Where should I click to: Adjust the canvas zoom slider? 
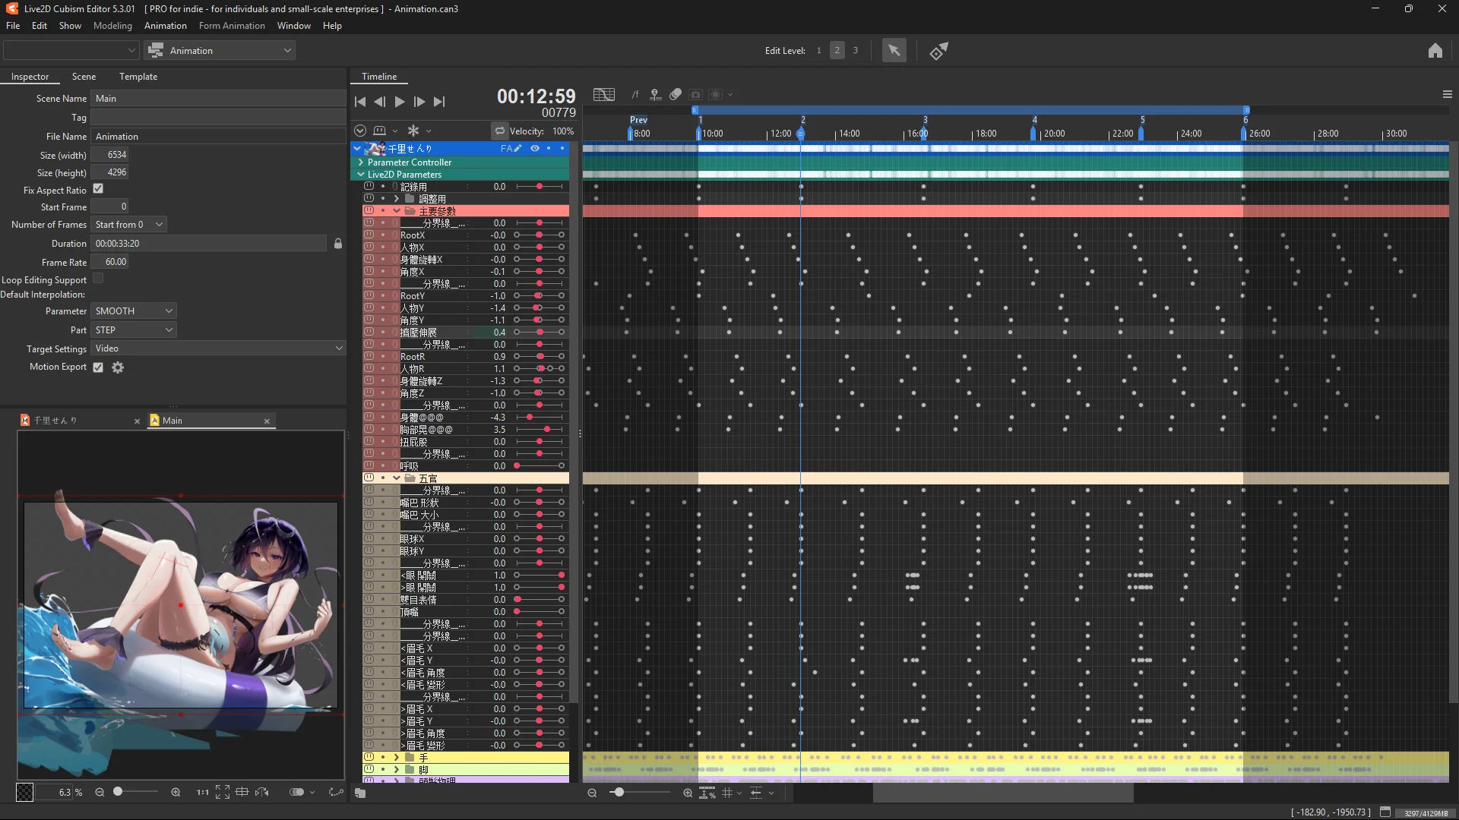pyautogui.click(x=135, y=792)
